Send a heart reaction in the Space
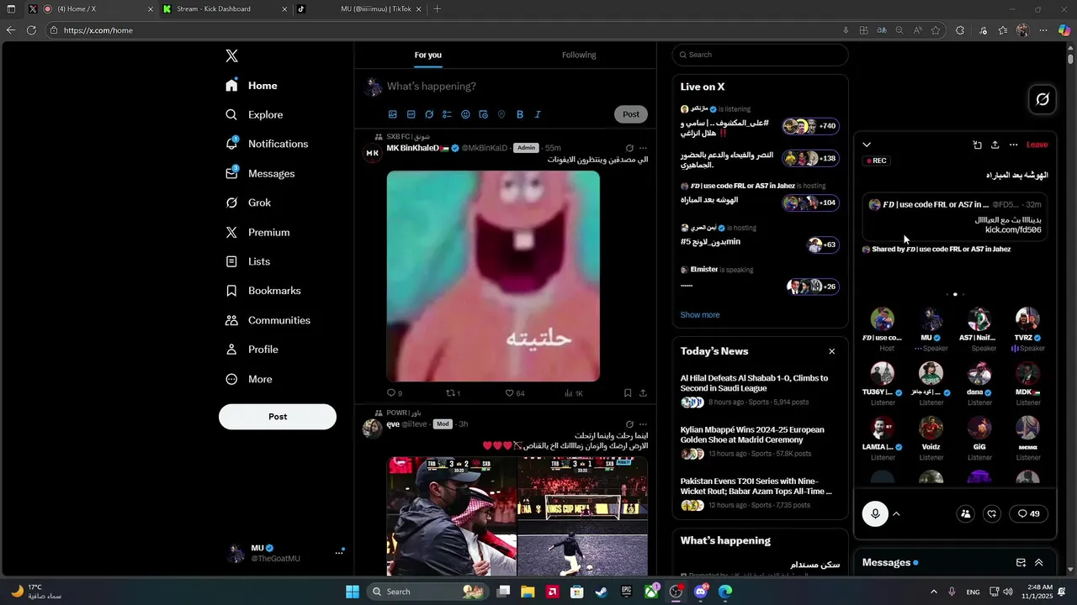This screenshot has width=1077, height=605. pyautogui.click(x=992, y=514)
